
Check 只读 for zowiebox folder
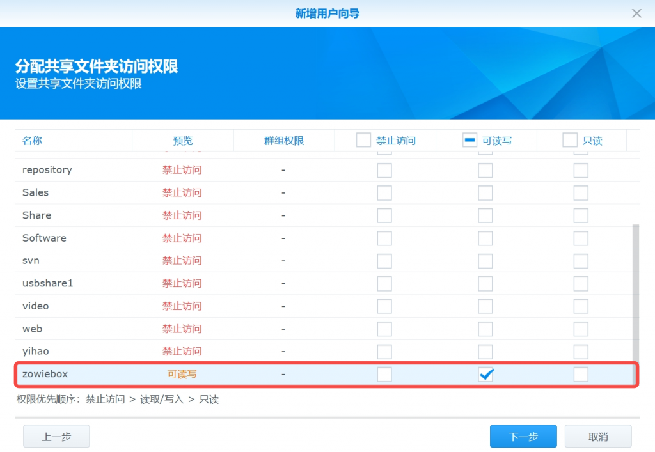click(x=581, y=375)
